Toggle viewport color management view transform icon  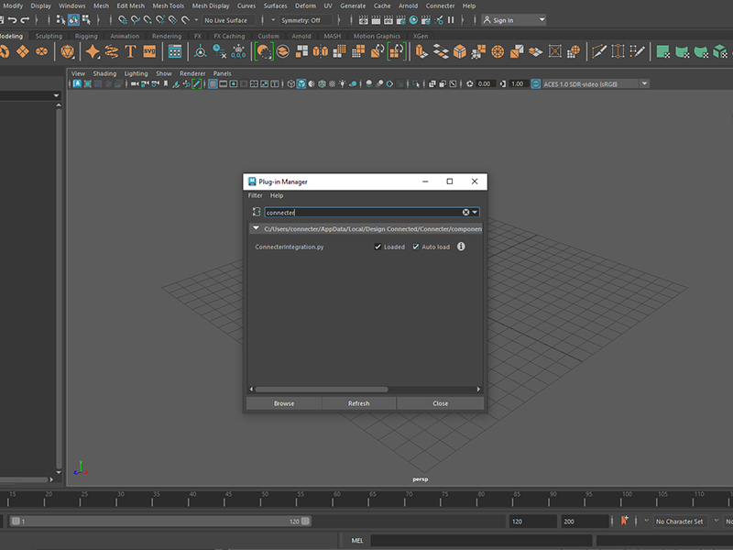point(536,83)
